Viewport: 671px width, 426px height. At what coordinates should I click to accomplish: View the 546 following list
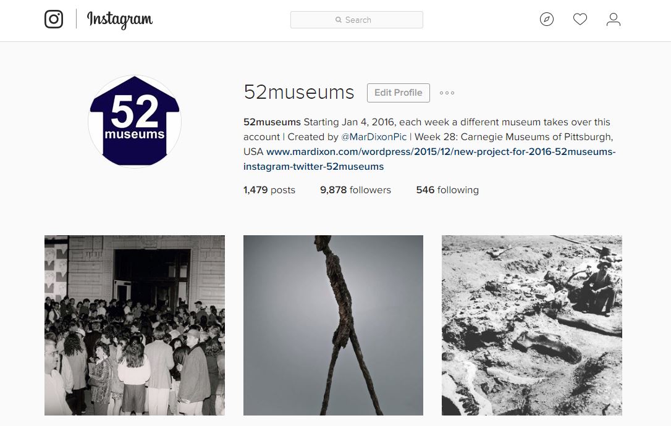click(x=447, y=190)
